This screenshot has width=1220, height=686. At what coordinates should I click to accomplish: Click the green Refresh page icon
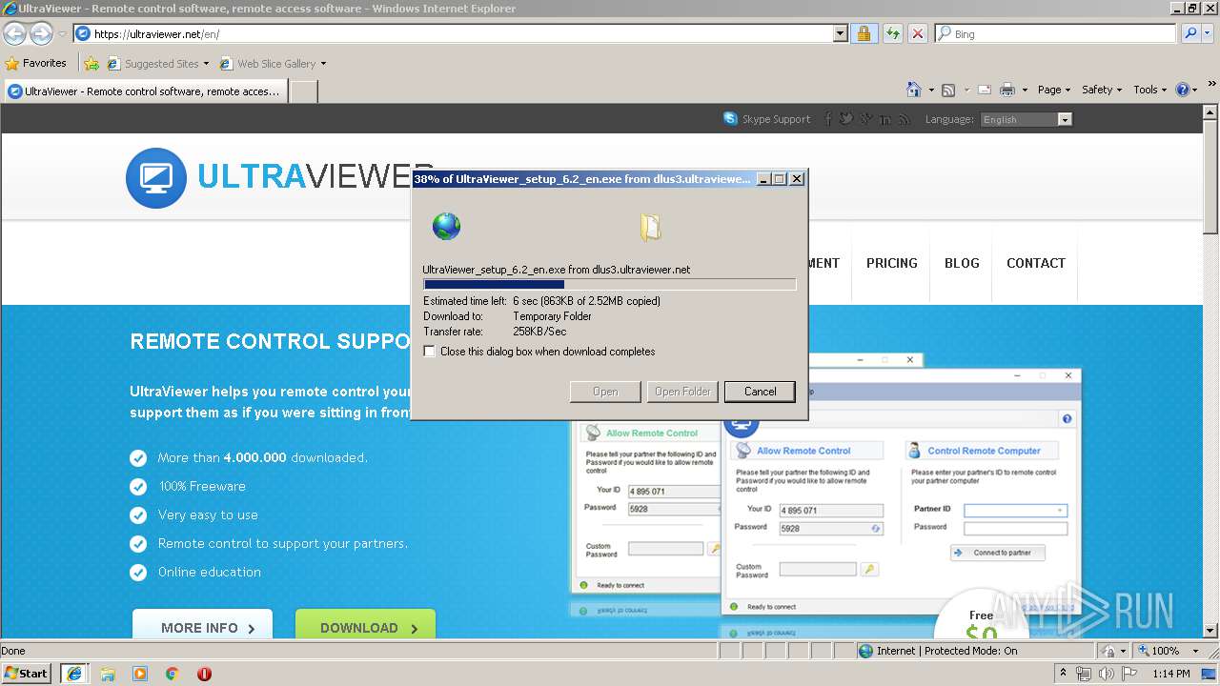[x=892, y=33]
